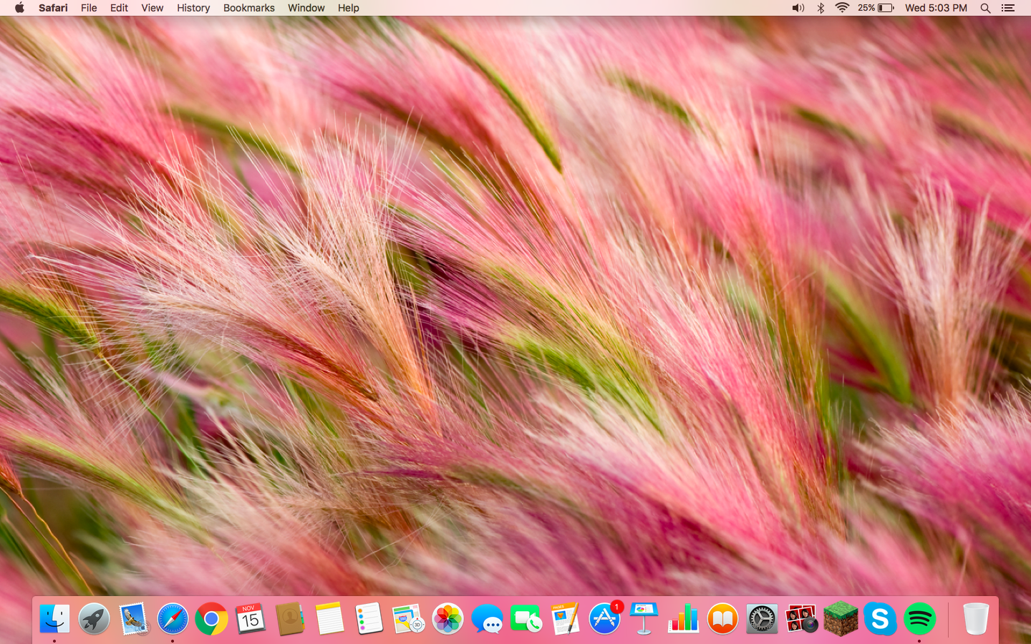
Task: Click the Wed 5:03 PM clock
Action: point(936,8)
